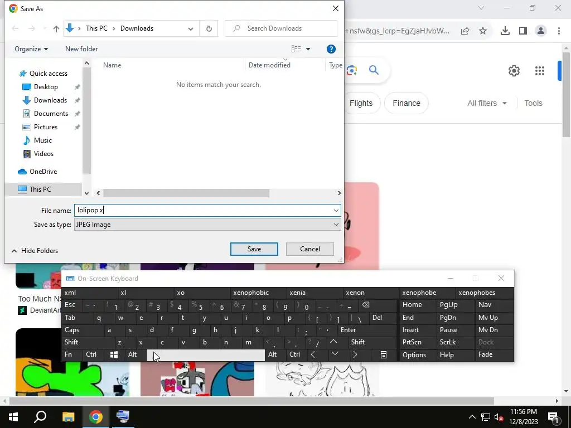Select Documents in navigation pane
Image resolution: width=571 pixels, height=428 pixels.
(x=51, y=114)
